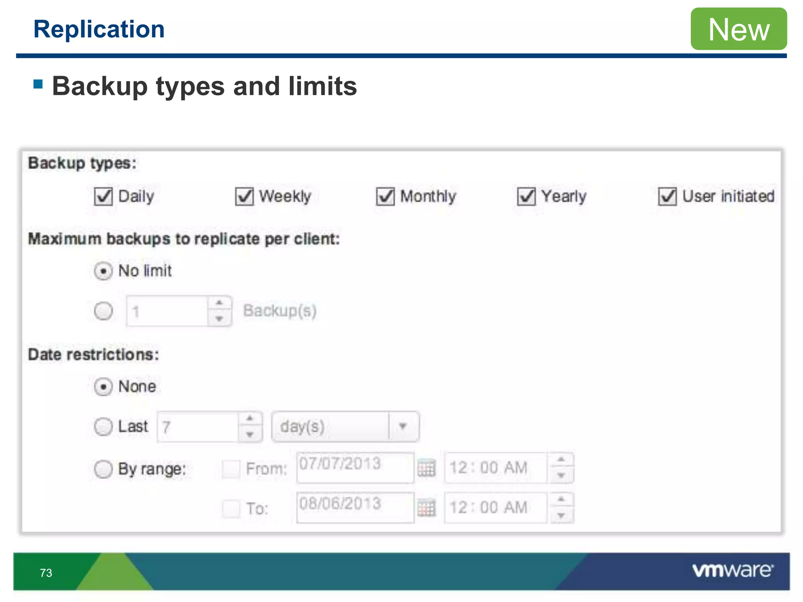The height and width of the screenshot is (602, 803).
Task: Click the Backup types and limits heading
Action: click(x=205, y=87)
